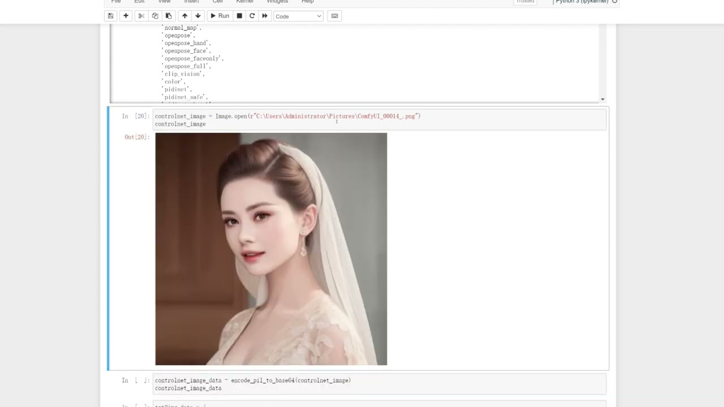Select the 'pidinet_safe' output line
Image resolution: width=724 pixels, height=407 pixels.
(185, 97)
